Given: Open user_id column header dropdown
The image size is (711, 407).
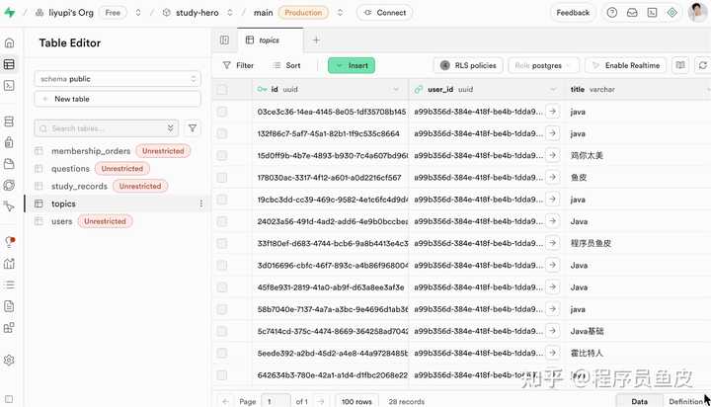Looking at the screenshot, I should pyautogui.click(x=553, y=89).
